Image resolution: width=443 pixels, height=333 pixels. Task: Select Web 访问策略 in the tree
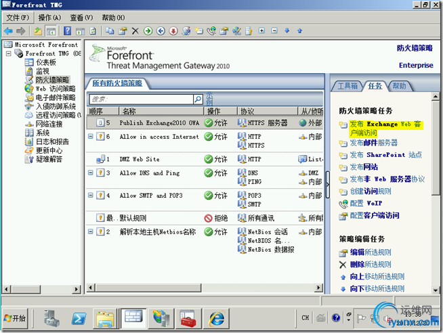tap(56, 89)
